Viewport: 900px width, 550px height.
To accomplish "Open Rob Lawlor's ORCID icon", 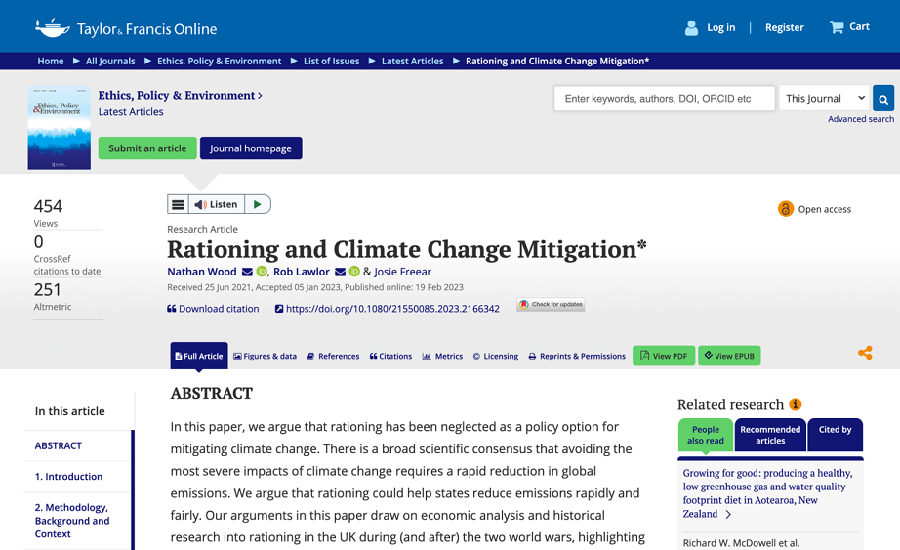I will click(354, 272).
